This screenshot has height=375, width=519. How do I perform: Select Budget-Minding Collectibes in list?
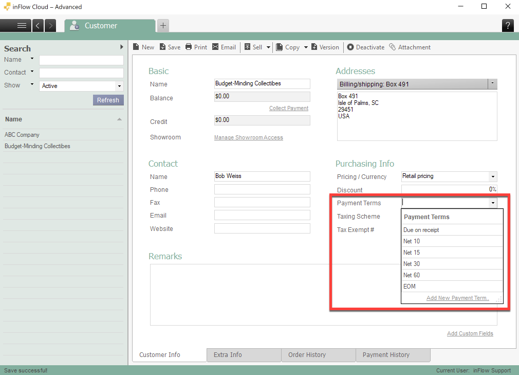pos(63,146)
